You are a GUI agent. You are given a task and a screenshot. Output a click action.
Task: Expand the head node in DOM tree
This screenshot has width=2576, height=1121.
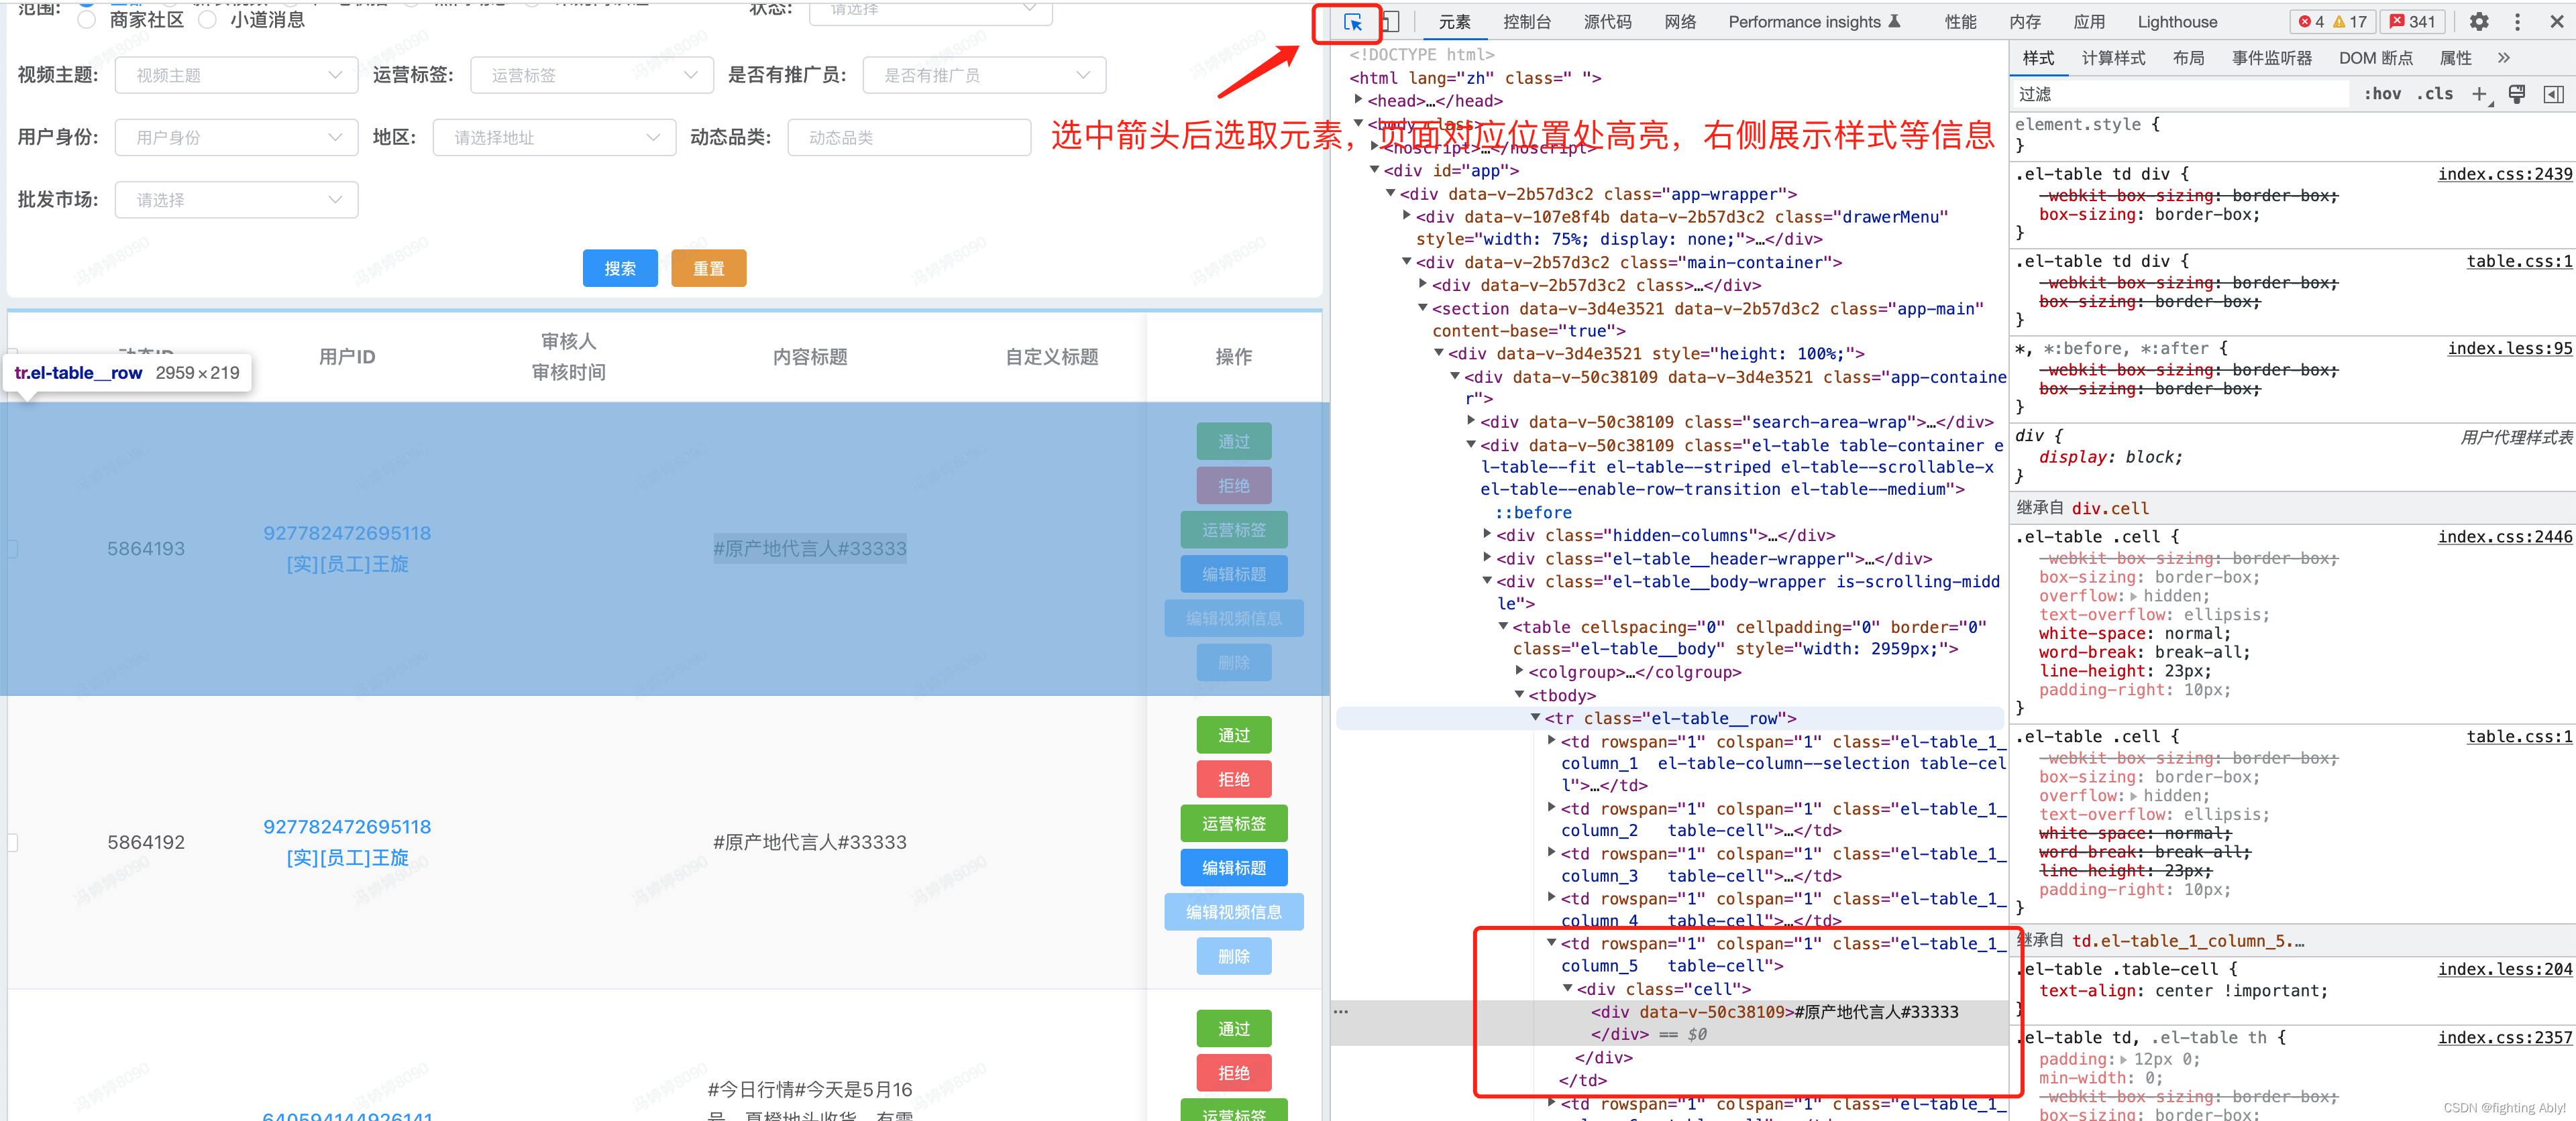point(1358,99)
